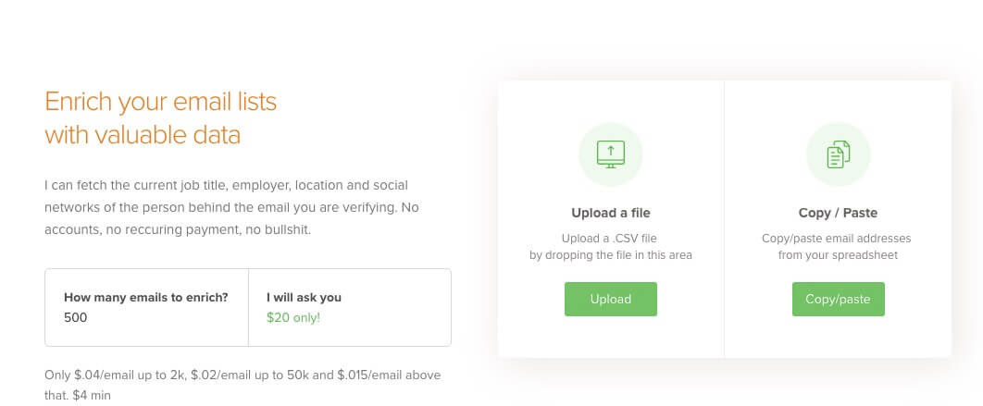
Task: Click 'Copy/paste email addresses' description line
Action: [837, 238]
